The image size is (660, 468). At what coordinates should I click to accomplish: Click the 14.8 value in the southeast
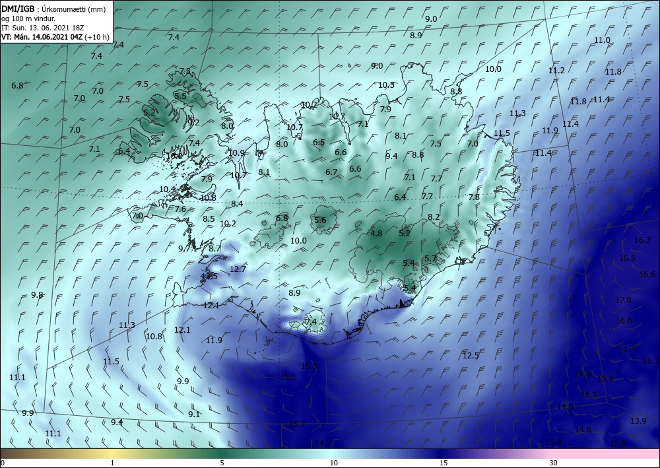583,374
